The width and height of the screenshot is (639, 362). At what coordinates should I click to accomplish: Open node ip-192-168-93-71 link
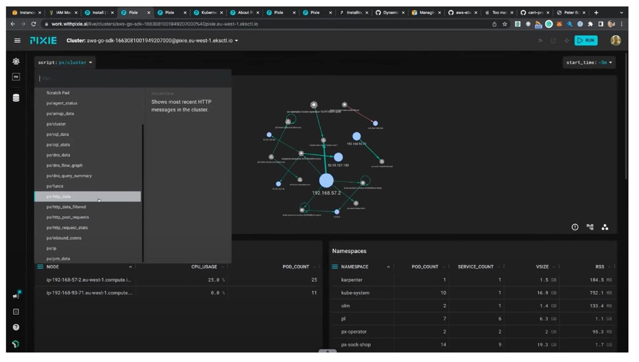click(89, 293)
